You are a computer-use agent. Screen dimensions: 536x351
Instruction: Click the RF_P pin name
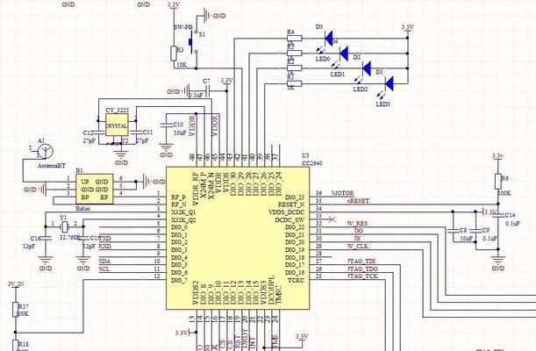(178, 197)
